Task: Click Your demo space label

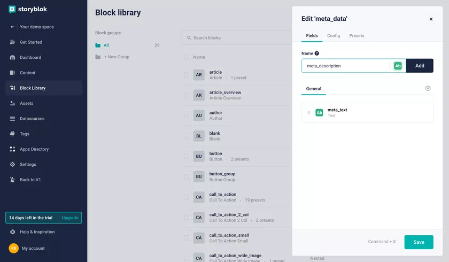Action: click(x=37, y=27)
